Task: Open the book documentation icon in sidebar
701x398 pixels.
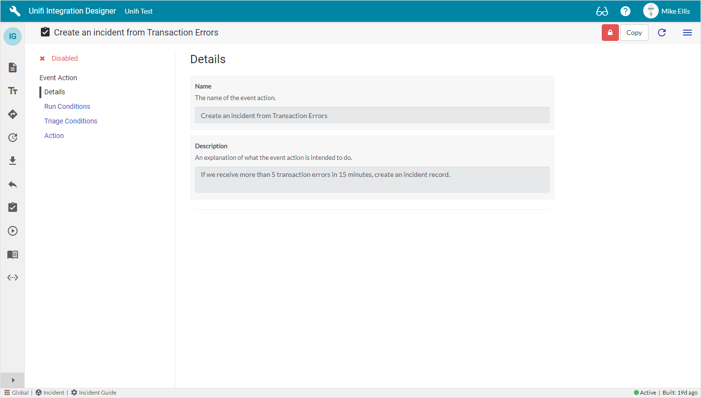Action: [13, 254]
